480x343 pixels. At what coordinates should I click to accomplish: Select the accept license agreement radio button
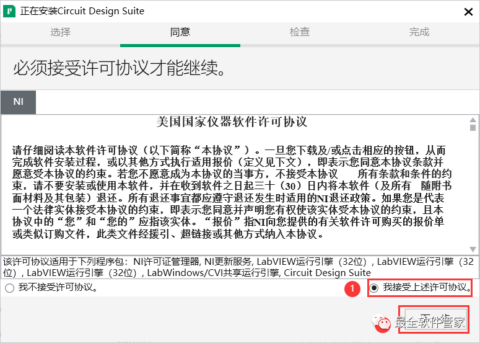click(x=374, y=288)
